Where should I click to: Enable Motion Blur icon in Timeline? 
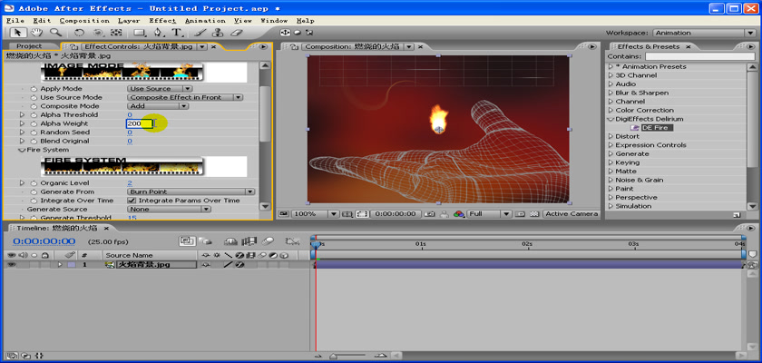click(268, 241)
